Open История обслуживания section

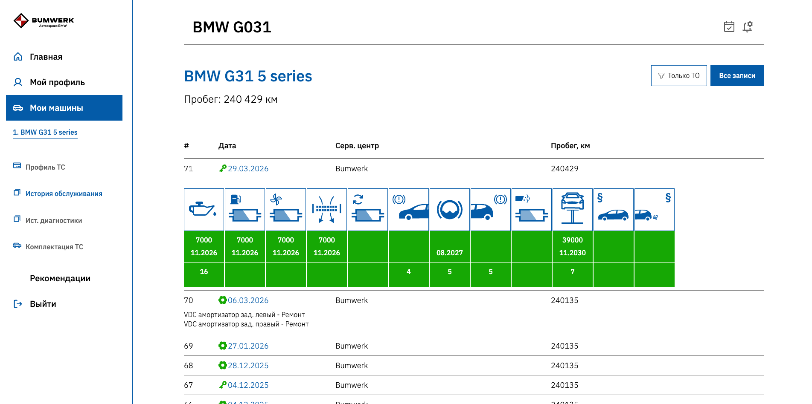(x=64, y=193)
